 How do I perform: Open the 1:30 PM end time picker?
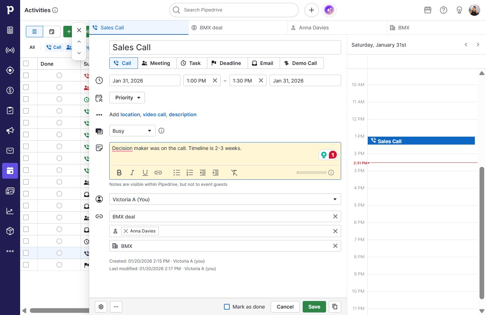pyautogui.click(x=243, y=80)
